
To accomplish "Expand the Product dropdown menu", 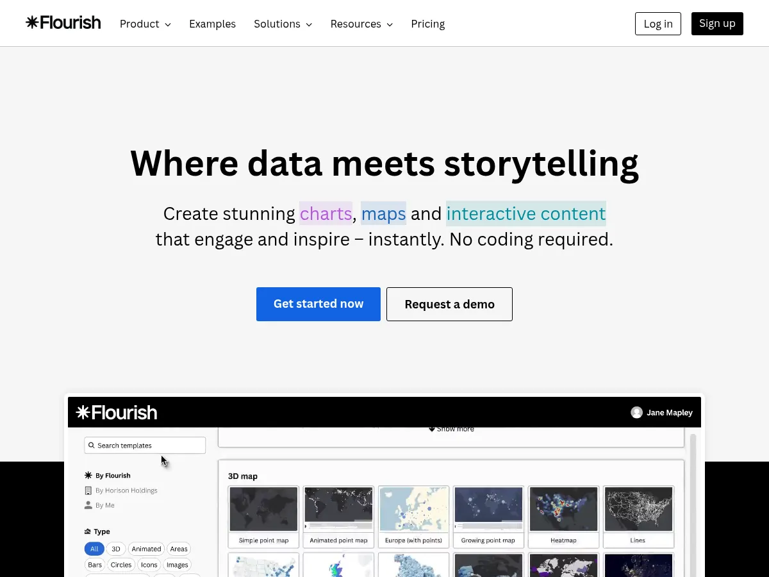I will click(145, 24).
